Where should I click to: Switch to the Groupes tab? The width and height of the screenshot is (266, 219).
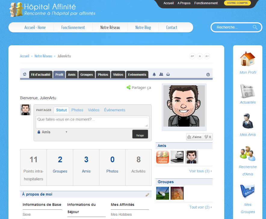(x=86, y=75)
